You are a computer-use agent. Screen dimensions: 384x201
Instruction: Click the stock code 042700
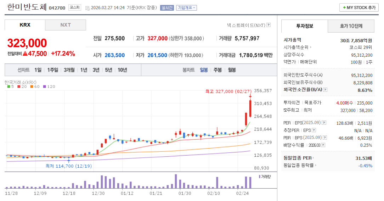pyautogui.click(x=57, y=8)
